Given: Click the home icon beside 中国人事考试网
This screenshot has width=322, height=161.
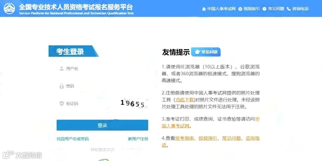Looking at the screenshot, I should [204, 9].
